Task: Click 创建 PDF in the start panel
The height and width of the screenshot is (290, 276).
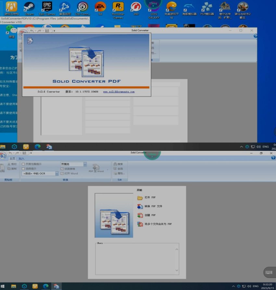Action: 146,215
